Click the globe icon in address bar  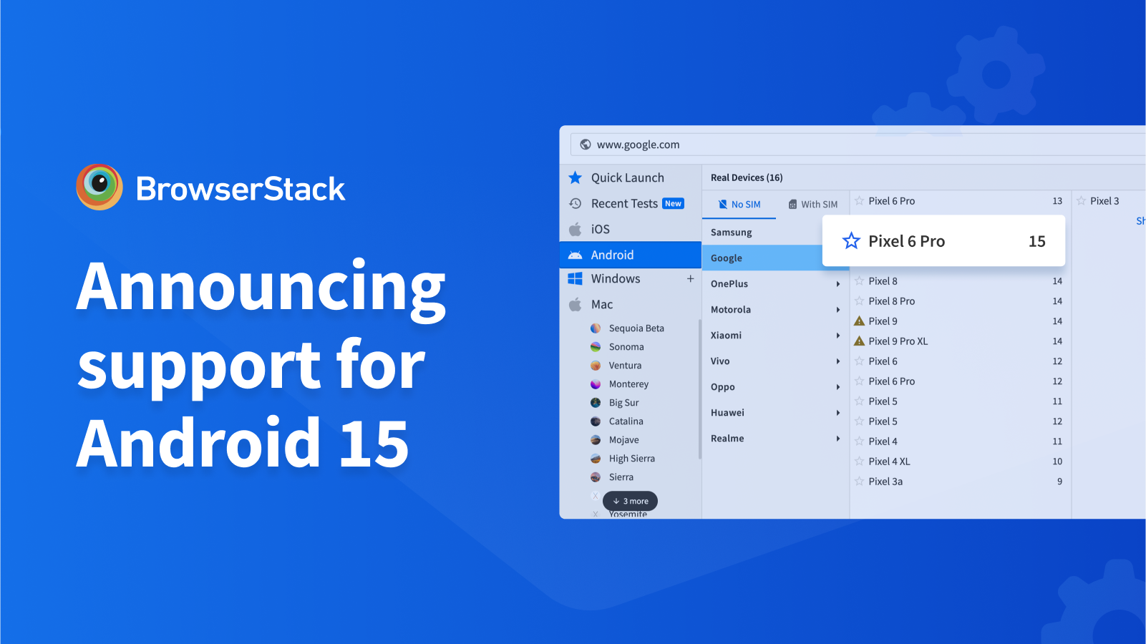[x=585, y=145]
